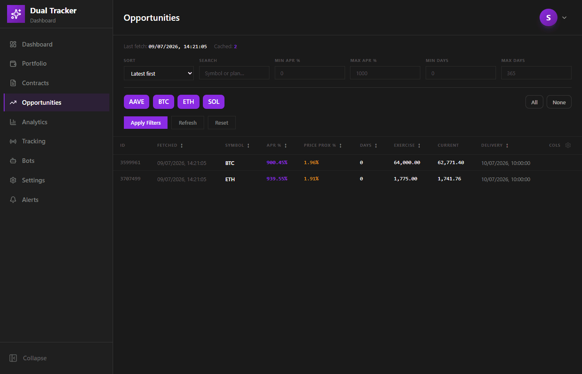Click current price 1,741.76
The height and width of the screenshot is (374, 582).
pos(449,179)
